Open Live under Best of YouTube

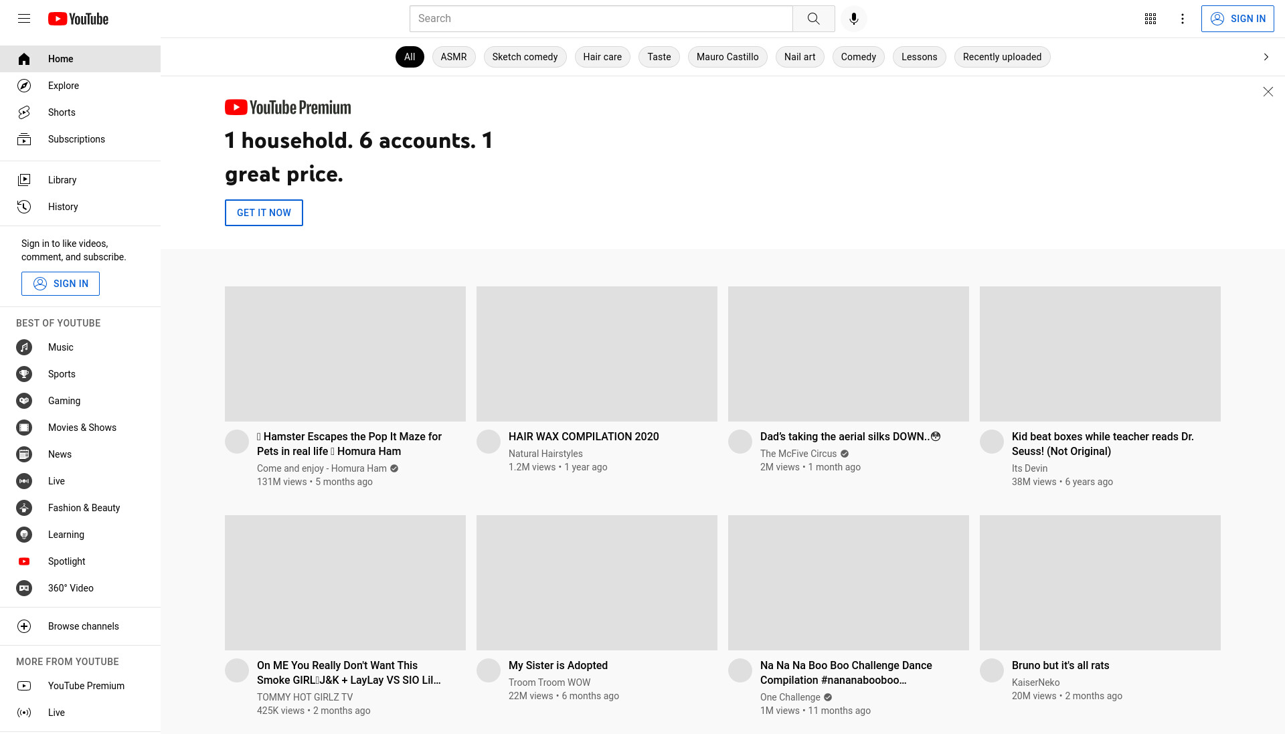[x=80, y=481]
